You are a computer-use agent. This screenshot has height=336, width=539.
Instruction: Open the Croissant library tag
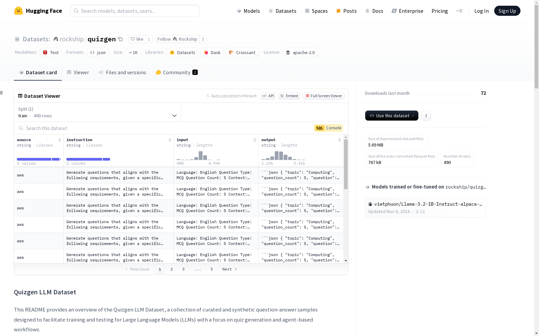(242, 52)
